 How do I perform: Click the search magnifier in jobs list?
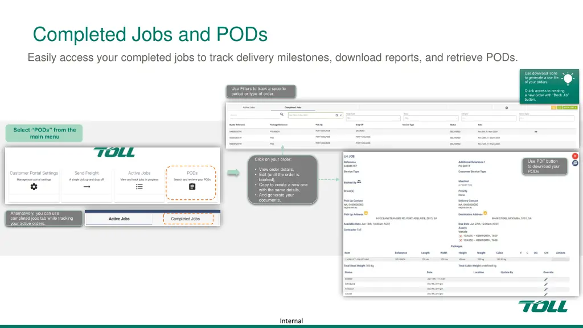281,114
